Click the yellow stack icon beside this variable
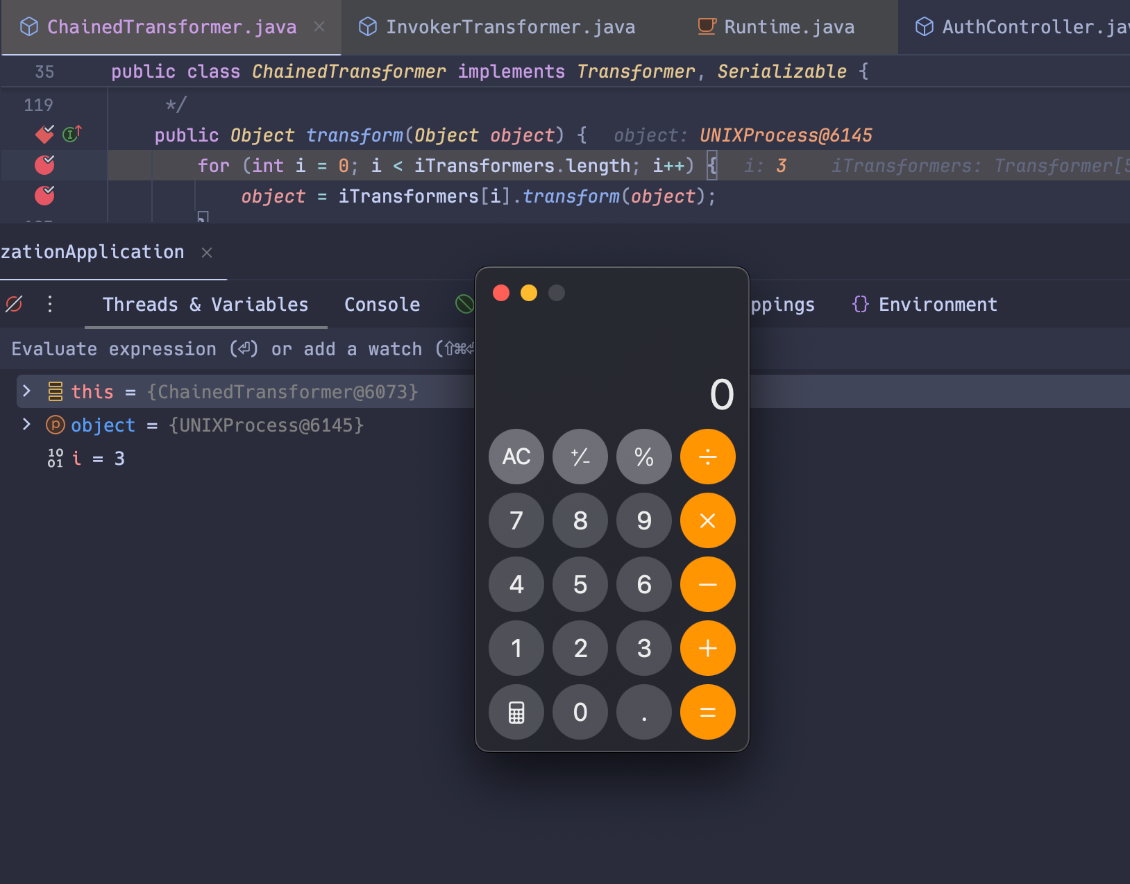The height and width of the screenshot is (884, 1130). 55,391
